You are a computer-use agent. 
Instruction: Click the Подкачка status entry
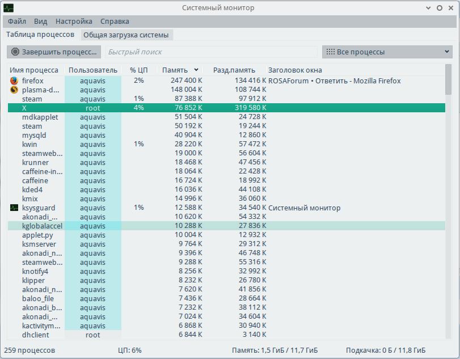pos(386,350)
